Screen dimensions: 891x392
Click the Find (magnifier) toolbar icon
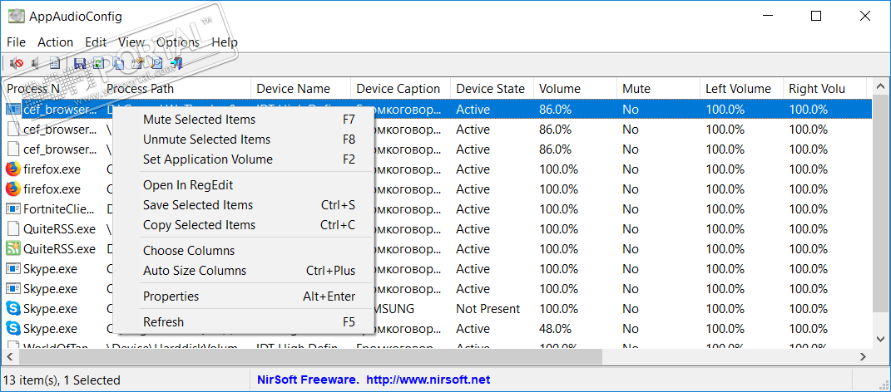click(157, 63)
